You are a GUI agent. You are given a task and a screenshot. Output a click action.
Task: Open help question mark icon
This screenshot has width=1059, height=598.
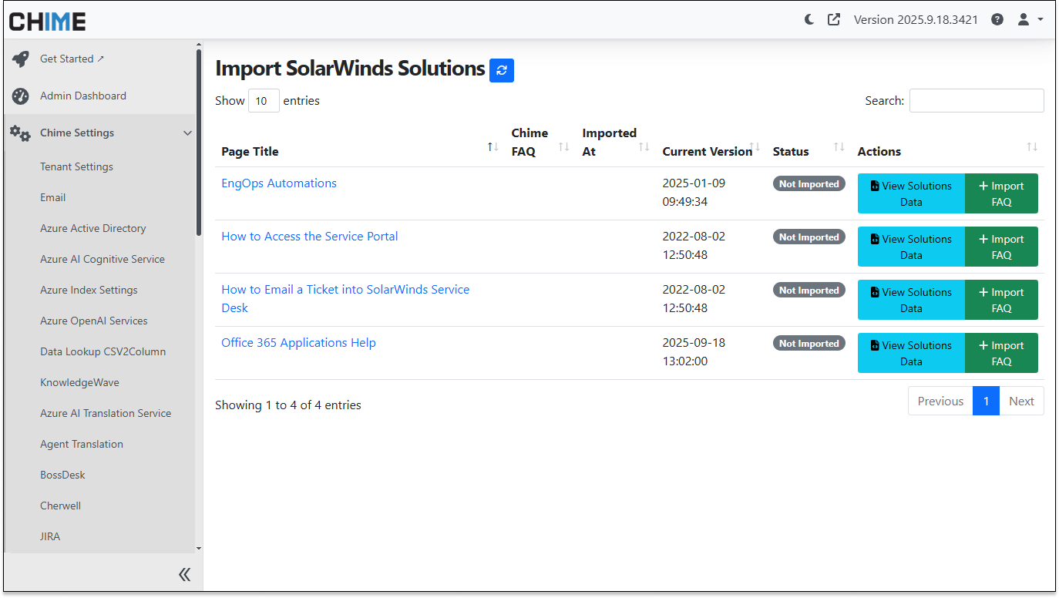pyautogui.click(x=997, y=19)
